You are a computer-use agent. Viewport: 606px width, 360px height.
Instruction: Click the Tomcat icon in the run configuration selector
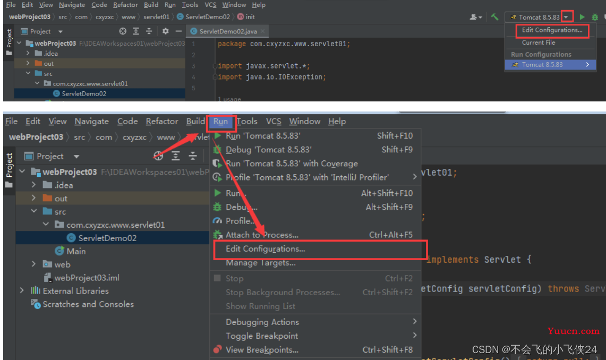pos(513,18)
